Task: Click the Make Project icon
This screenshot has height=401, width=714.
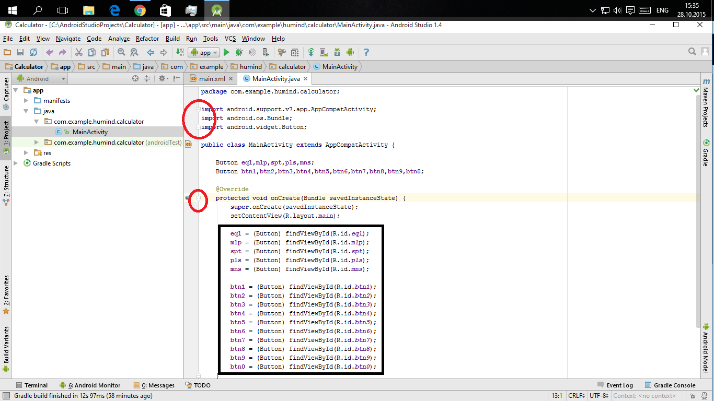Action: (180, 52)
